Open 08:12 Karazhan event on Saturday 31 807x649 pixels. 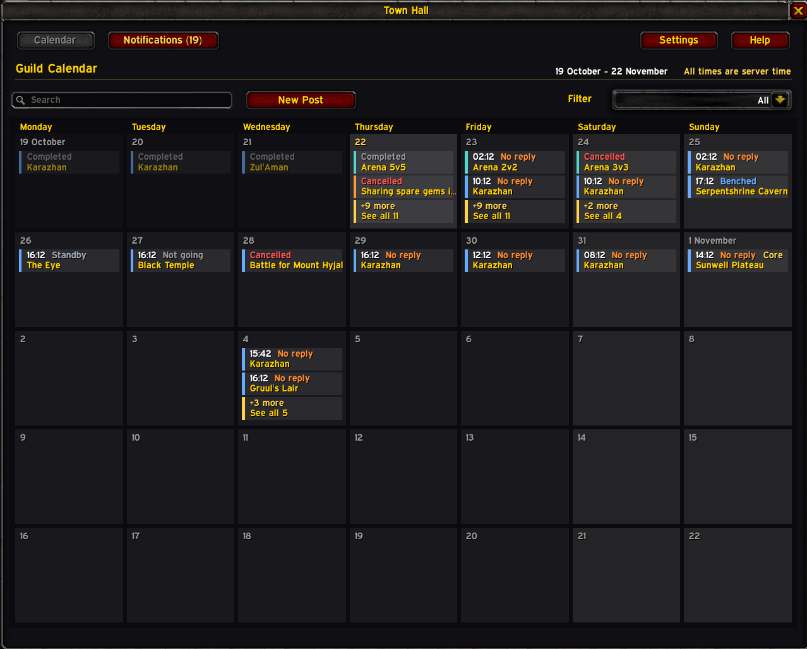(x=626, y=261)
